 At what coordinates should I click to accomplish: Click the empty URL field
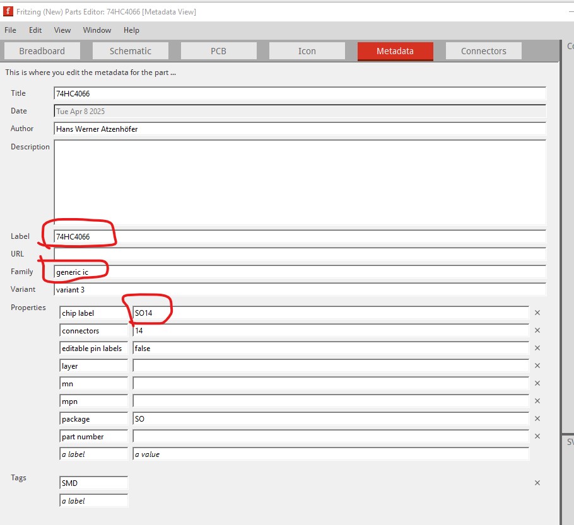pyautogui.click(x=300, y=254)
